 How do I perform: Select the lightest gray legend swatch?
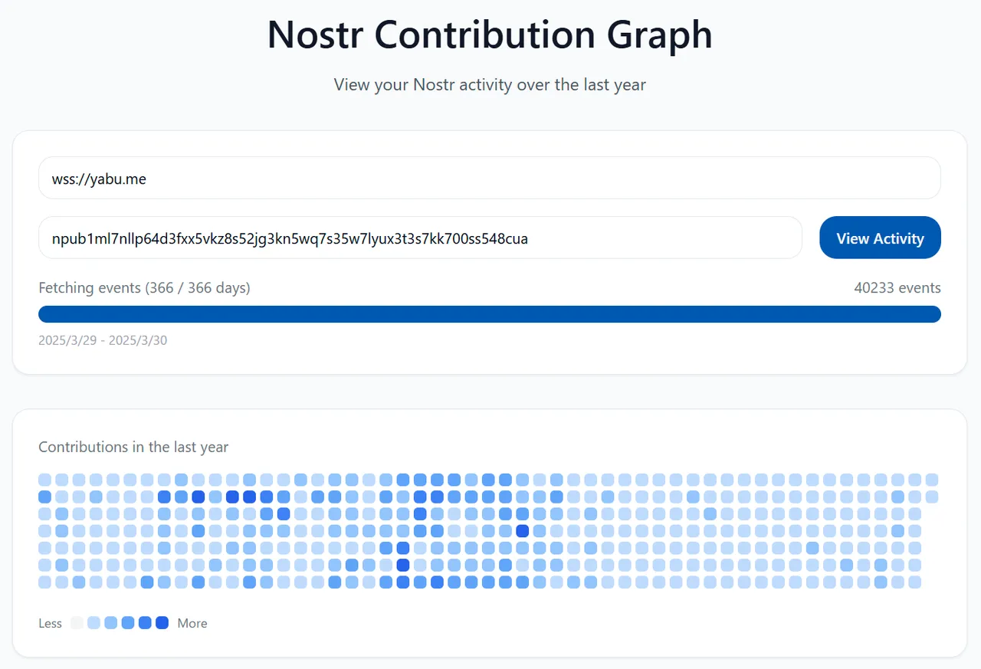pos(77,623)
